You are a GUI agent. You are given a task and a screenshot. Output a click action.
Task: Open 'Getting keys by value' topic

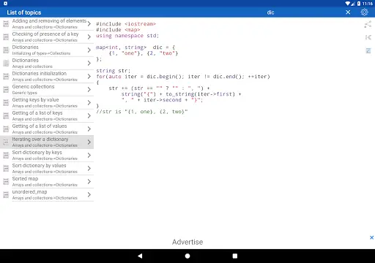click(x=47, y=102)
